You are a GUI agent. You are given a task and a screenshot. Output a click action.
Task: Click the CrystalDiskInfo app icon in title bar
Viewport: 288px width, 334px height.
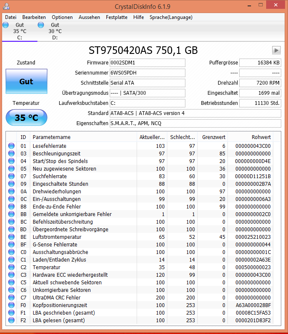[x=6, y=6]
